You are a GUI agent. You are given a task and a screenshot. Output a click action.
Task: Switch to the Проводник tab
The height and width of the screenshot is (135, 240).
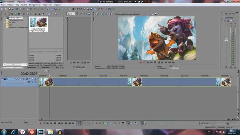31,67
